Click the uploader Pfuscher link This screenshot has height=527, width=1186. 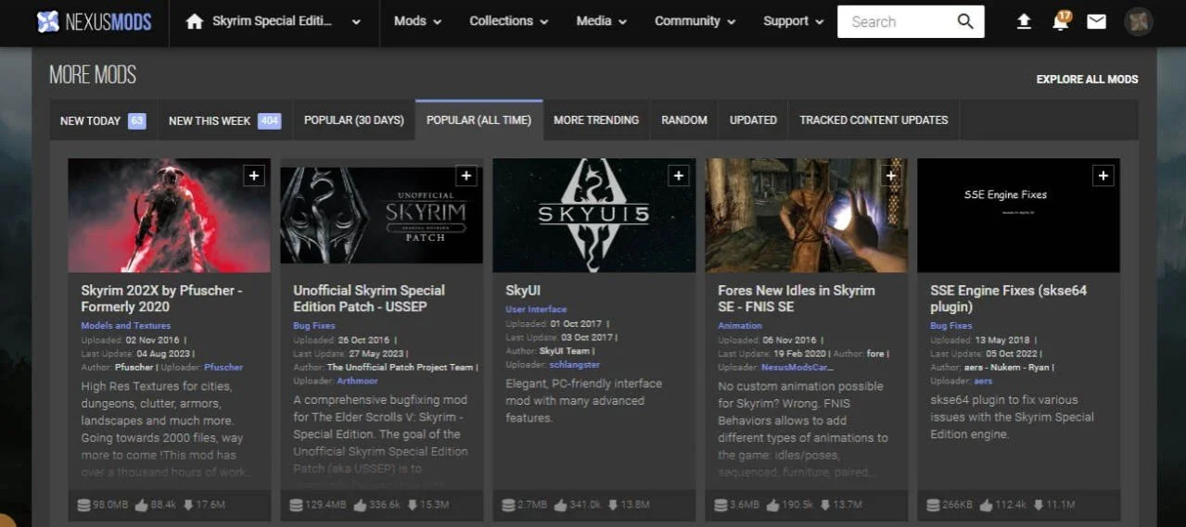pos(223,368)
